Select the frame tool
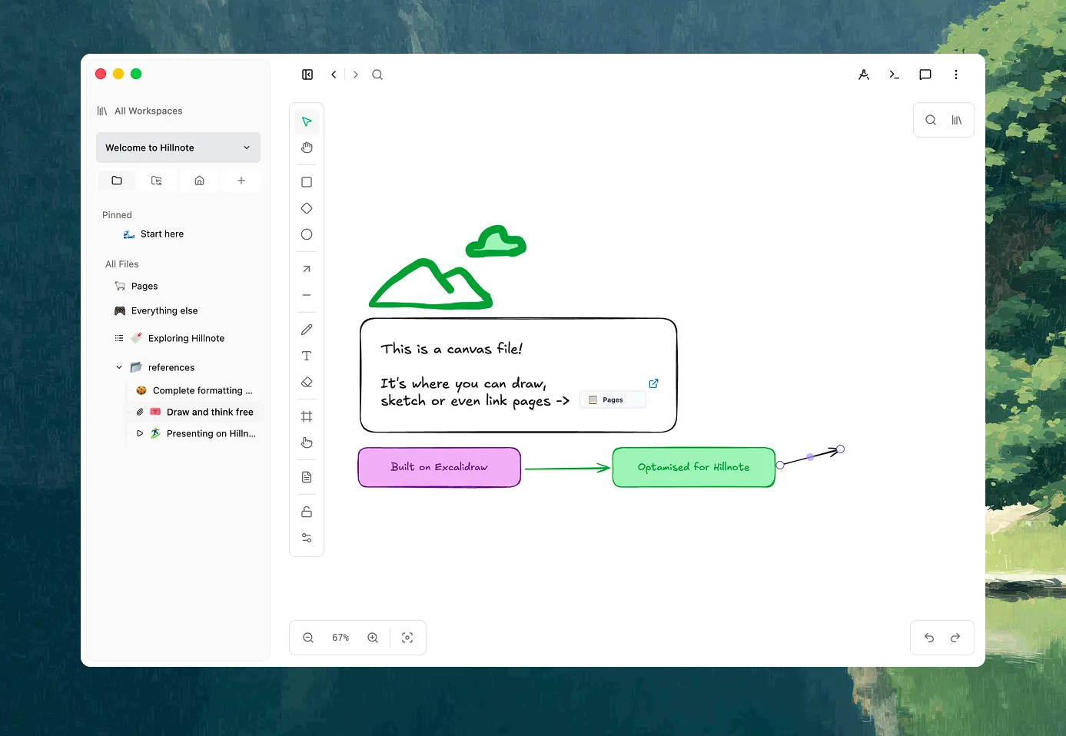 (307, 416)
